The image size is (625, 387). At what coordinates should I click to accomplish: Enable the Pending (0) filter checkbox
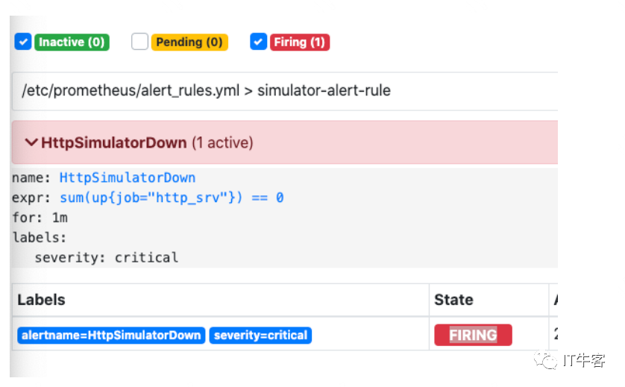[139, 42]
